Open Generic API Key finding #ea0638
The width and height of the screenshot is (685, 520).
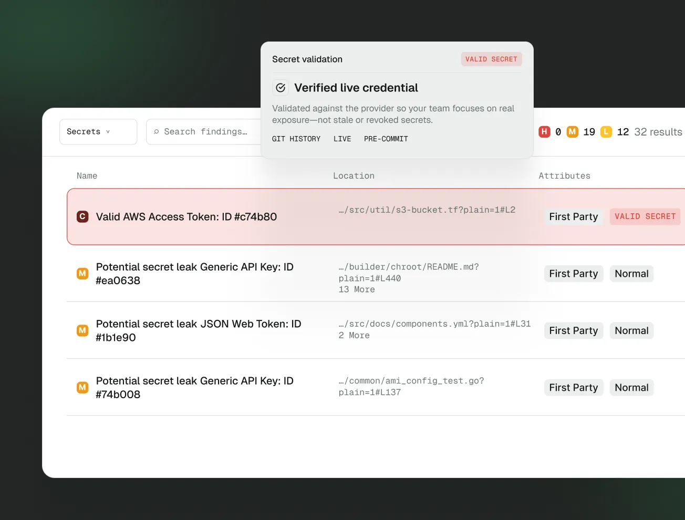pos(195,274)
